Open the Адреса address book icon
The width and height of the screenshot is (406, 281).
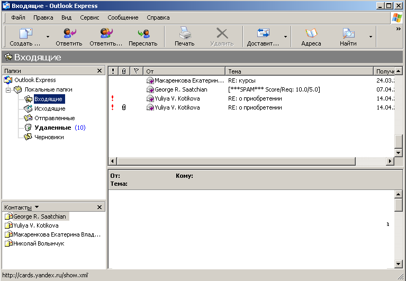tap(311, 33)
